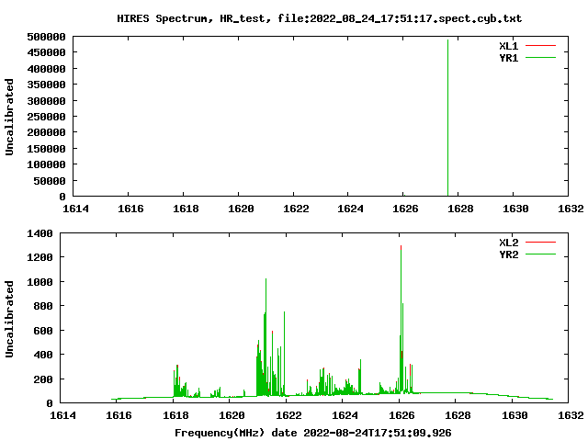Click the red XL1 legend line

point(540,46)
